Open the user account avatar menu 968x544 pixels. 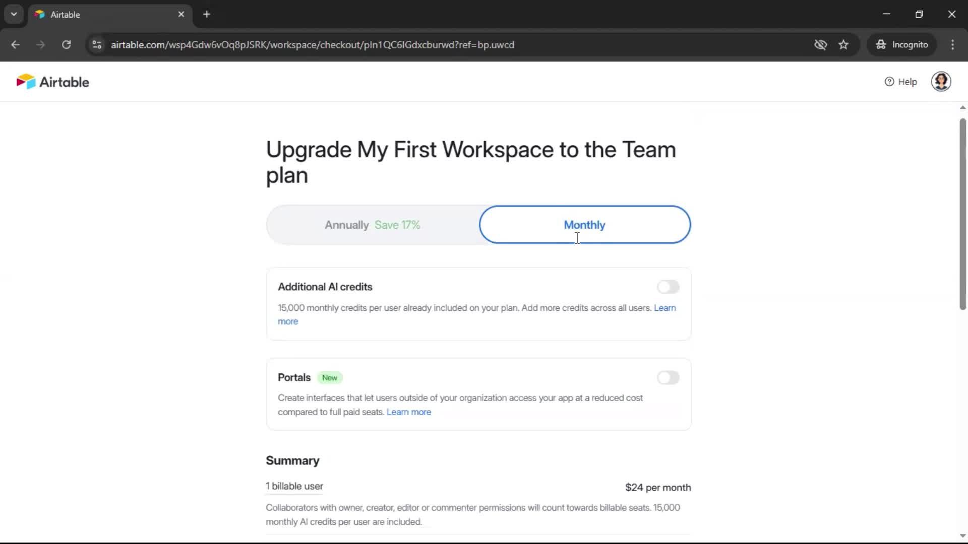[941, 82]
